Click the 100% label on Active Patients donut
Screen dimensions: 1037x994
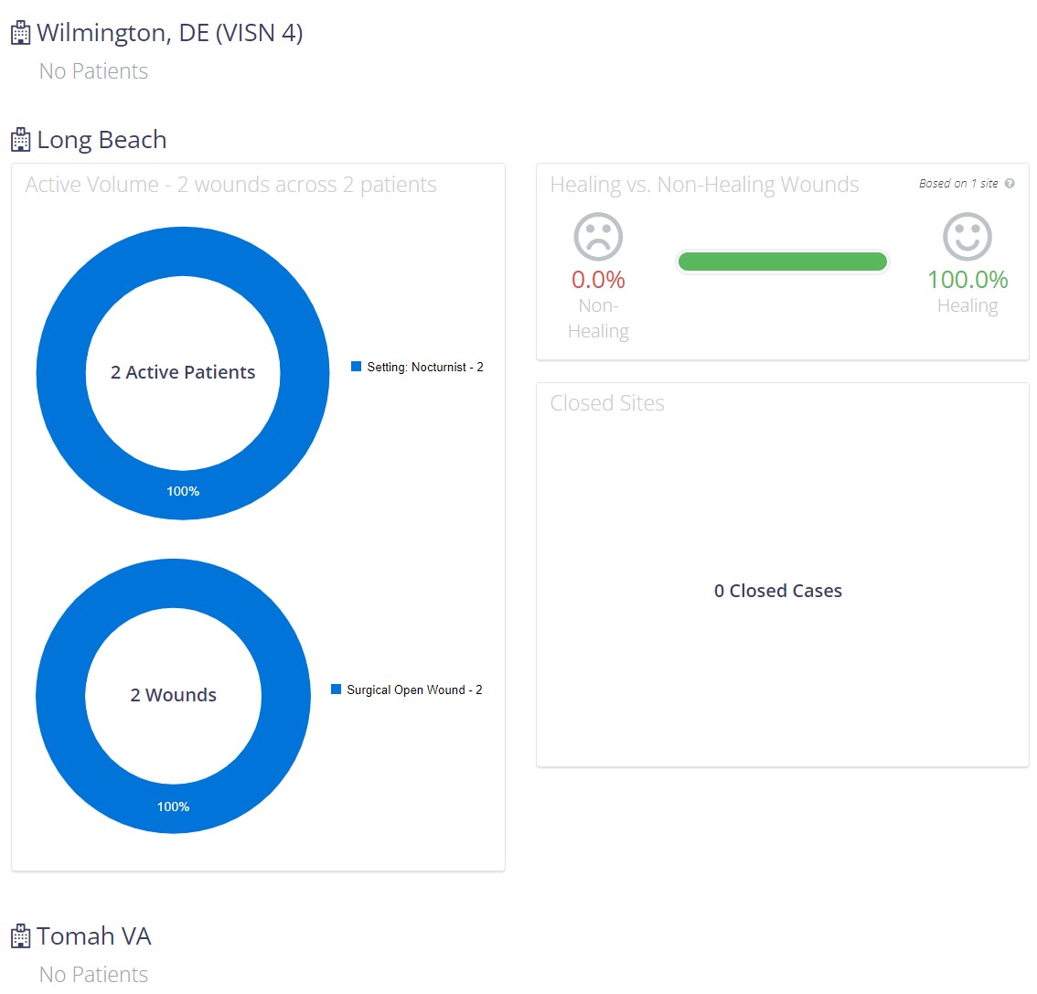coord(183,491)
